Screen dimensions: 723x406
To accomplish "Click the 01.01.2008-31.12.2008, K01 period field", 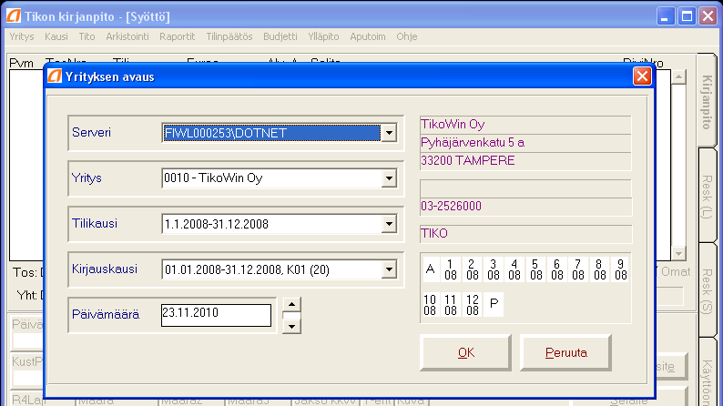I will pyautogui.click(x=272, y=269).
